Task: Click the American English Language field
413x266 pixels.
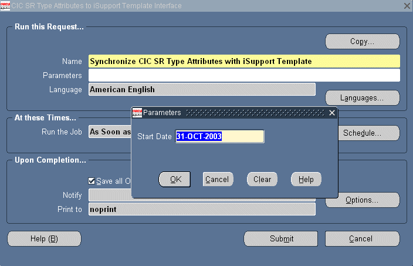Action: pos(202,89)
